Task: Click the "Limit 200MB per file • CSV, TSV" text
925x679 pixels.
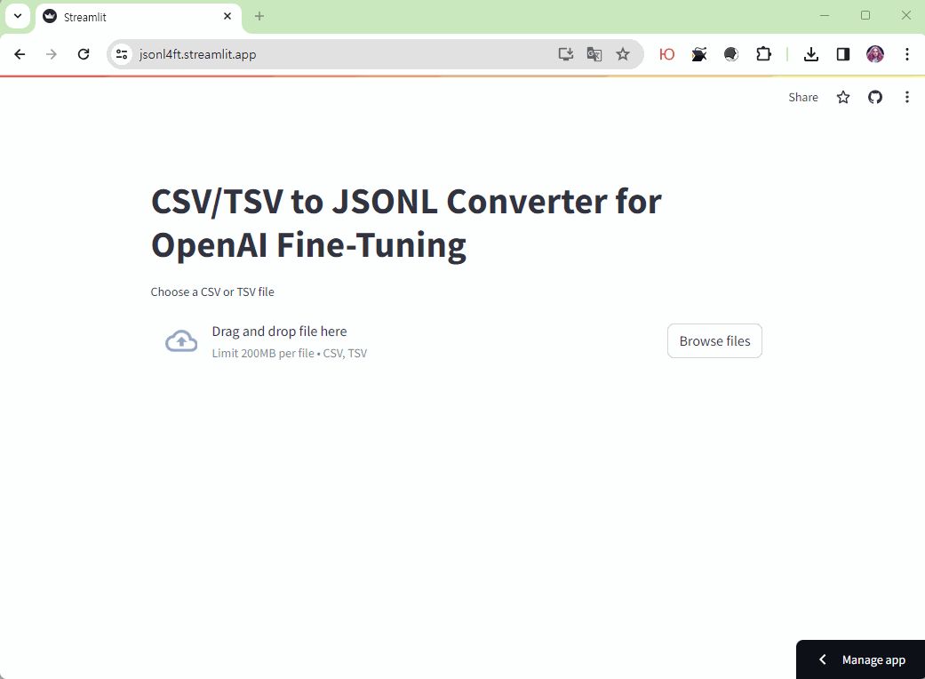Action: tap(289, 354)
